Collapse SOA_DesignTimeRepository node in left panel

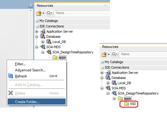[x=43, y=52]
